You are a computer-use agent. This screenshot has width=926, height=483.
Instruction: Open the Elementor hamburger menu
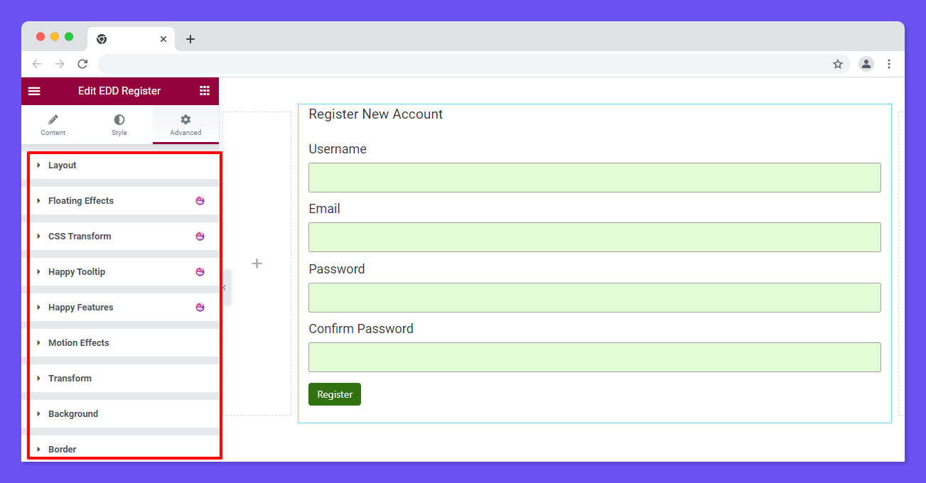tap(34, 91)
